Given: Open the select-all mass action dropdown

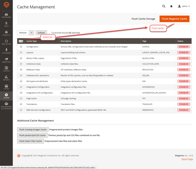Looking at the screenshot, I should coord(21,41).
